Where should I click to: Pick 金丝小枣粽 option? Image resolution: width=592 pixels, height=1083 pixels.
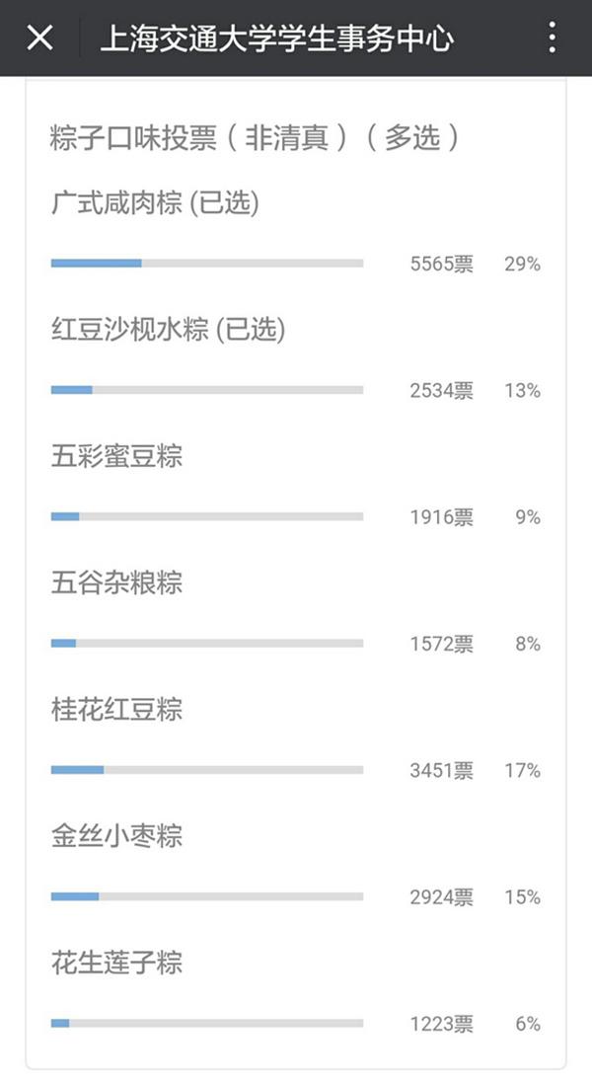coord(116,836)
